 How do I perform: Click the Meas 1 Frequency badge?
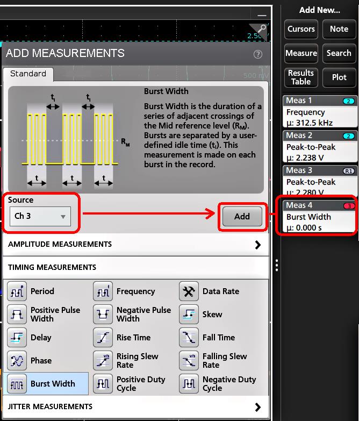pyautogui.click(x=320, y=111)
